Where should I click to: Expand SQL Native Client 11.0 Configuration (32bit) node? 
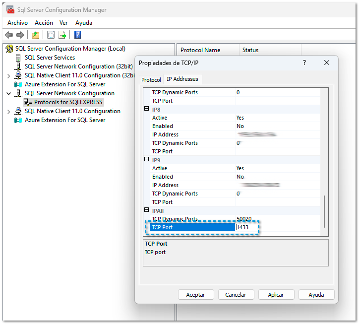[8, 75]
